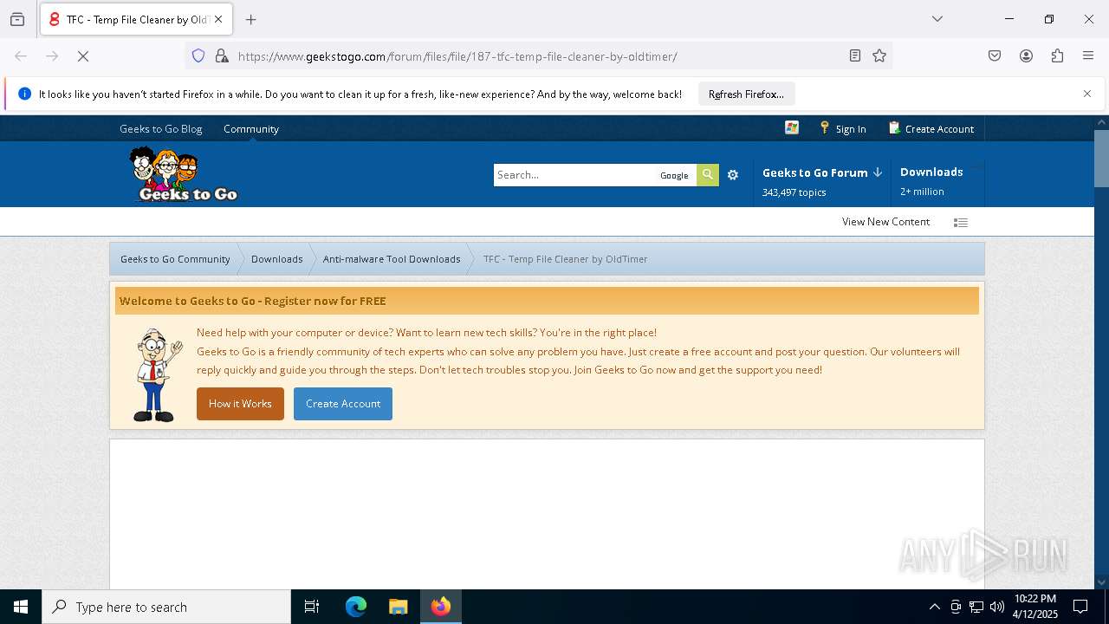
Task: Open Geeks to Go Forum tab
Action: click(821, 181)
